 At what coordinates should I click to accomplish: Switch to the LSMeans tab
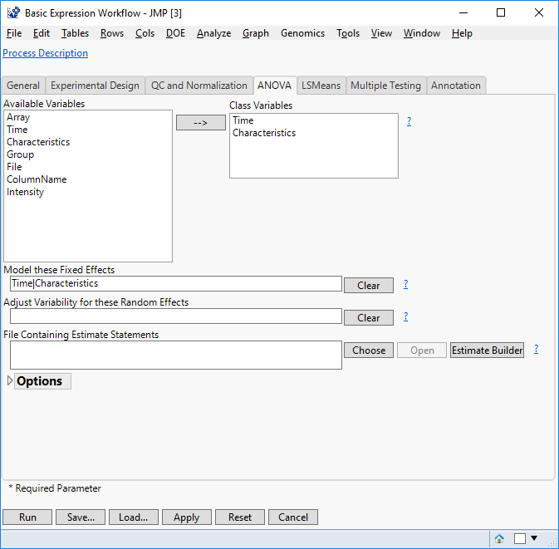[x=321, y=86]
